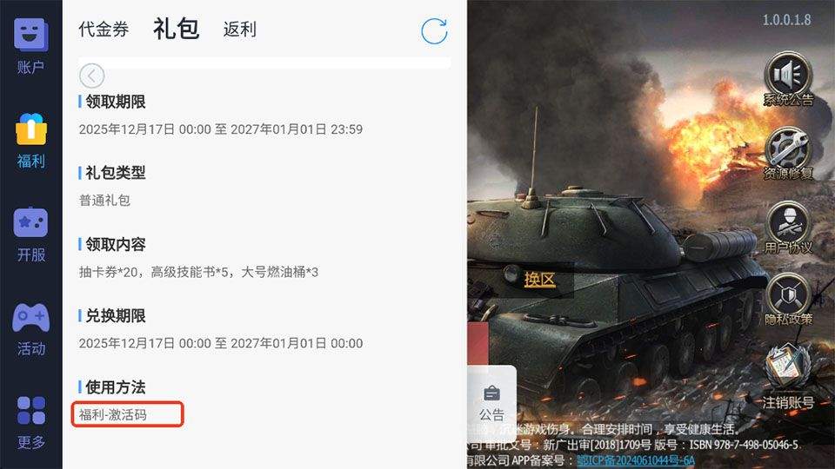Click the 领取内容 reward list text
The height and width of the screenshot is (469, 835).
coord(198,272)
